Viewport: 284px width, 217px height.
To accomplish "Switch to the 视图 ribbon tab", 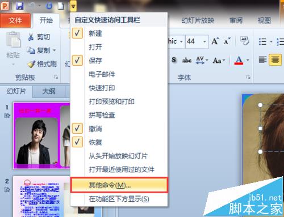I will click(264, 20).
